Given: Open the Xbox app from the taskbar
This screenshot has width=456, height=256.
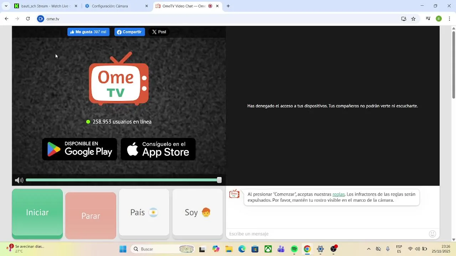Looking at the screenshot, I should [268, 249].
